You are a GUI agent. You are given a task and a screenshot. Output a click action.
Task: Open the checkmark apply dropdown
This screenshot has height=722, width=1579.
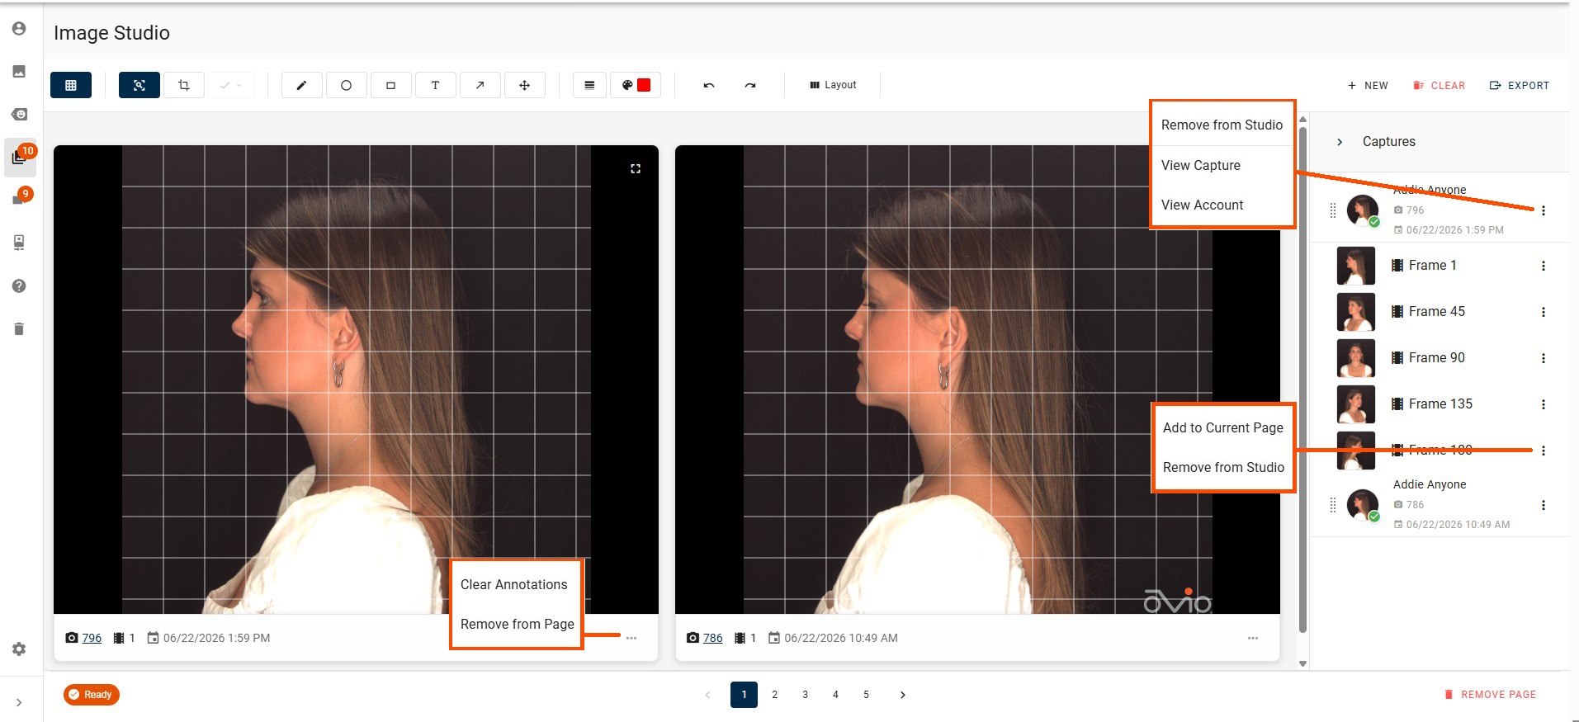pos(231,85)
